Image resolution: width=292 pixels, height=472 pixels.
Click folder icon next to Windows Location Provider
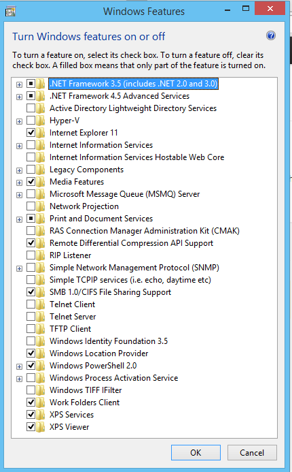tap(41, 353)
